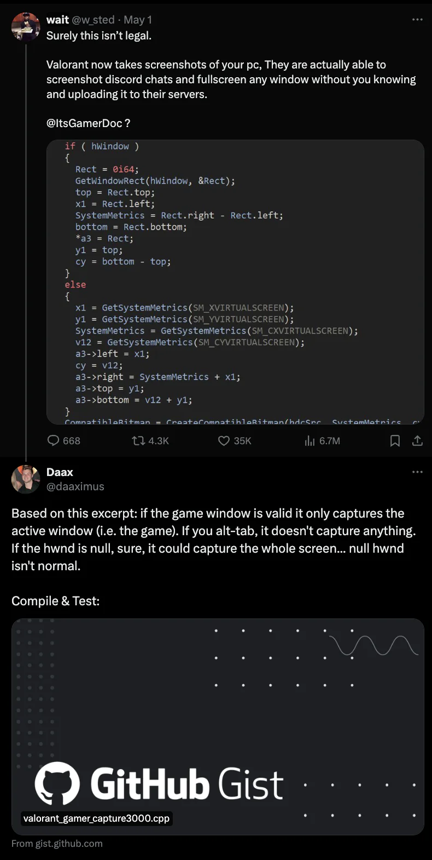View analytics showing 6.7M views
Image resolution: width=432 pixels, height=860 pixels.
322,441
